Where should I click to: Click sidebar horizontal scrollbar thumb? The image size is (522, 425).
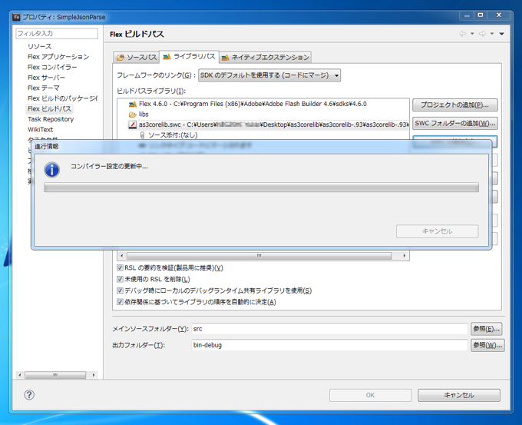click(x=55, y=375)
